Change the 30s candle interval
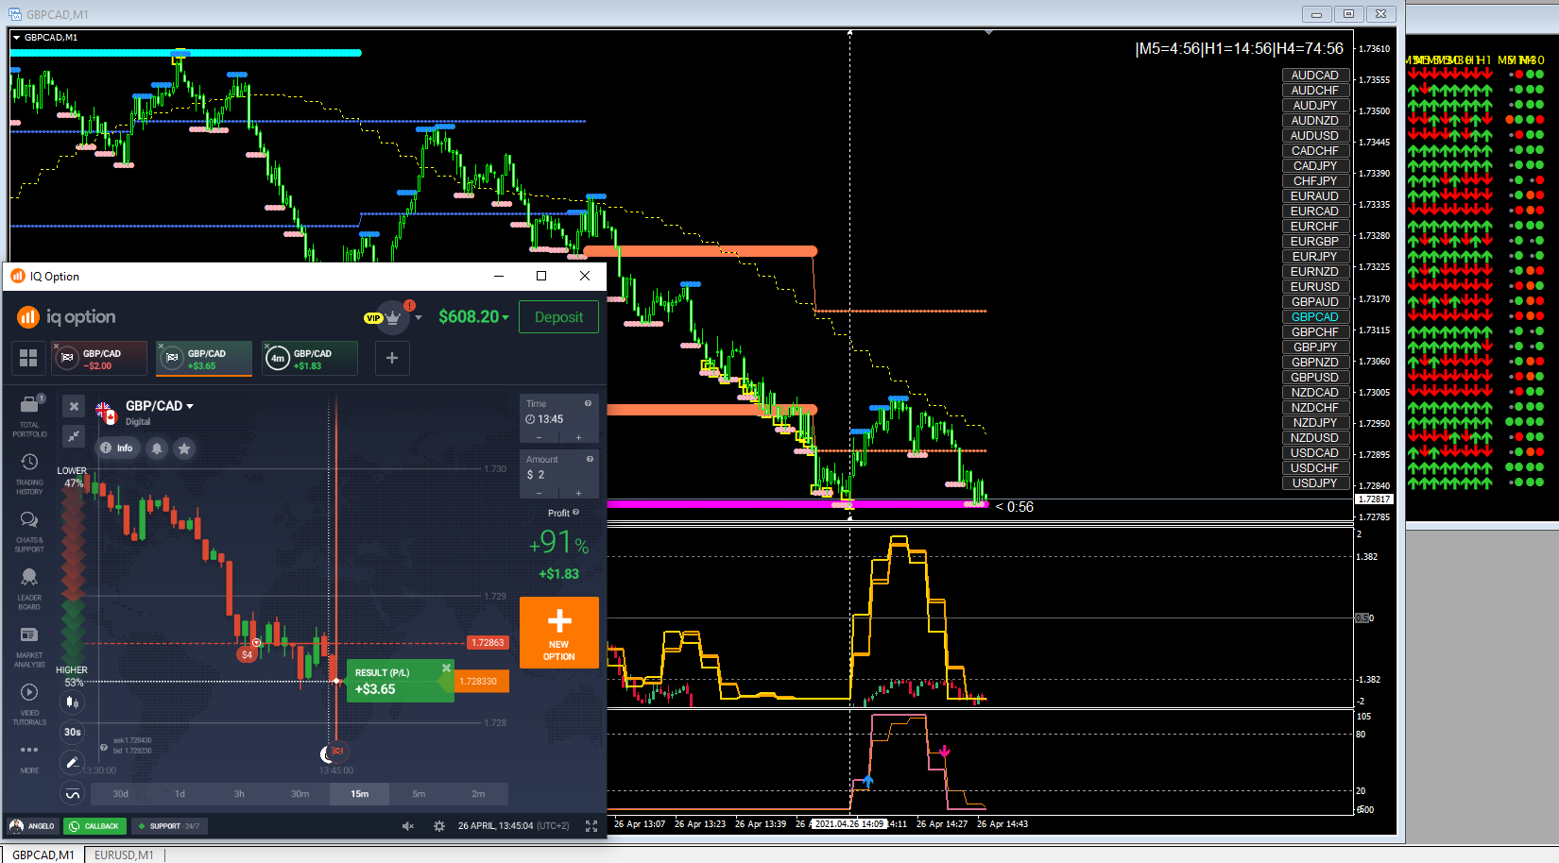Image resolution: width=1559 pixels, height=863 pixels. 73,732
